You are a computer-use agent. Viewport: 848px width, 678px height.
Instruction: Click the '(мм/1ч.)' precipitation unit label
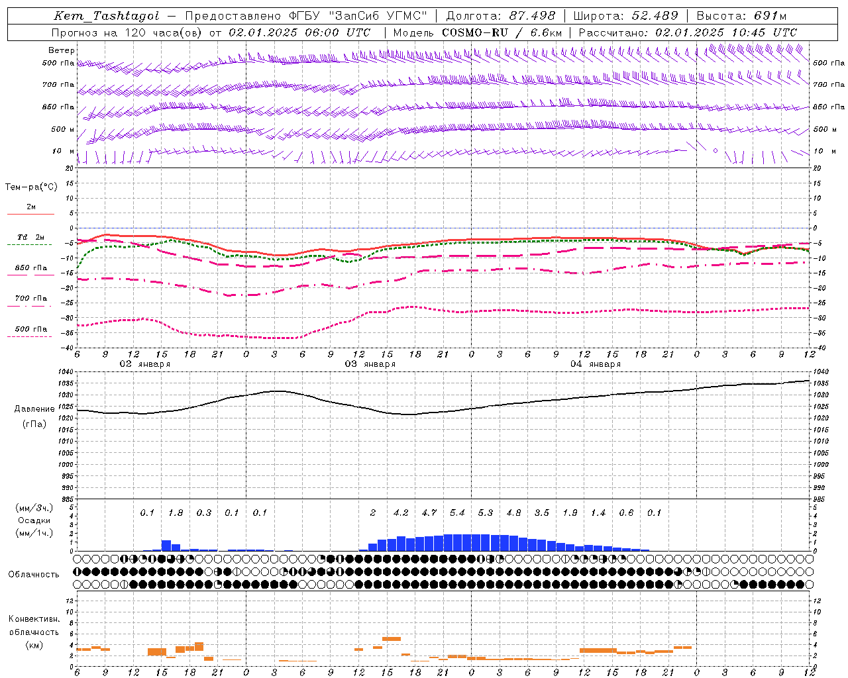34,533
